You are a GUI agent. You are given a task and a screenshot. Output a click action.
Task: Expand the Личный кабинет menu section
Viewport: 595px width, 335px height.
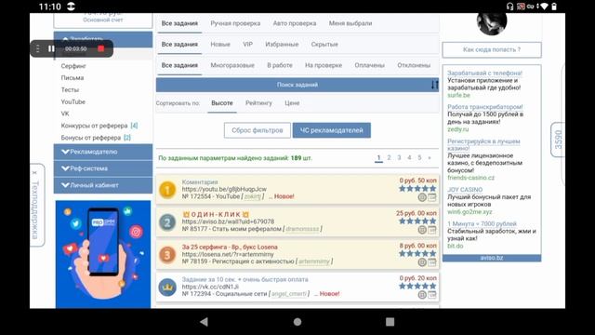point(103,185)
